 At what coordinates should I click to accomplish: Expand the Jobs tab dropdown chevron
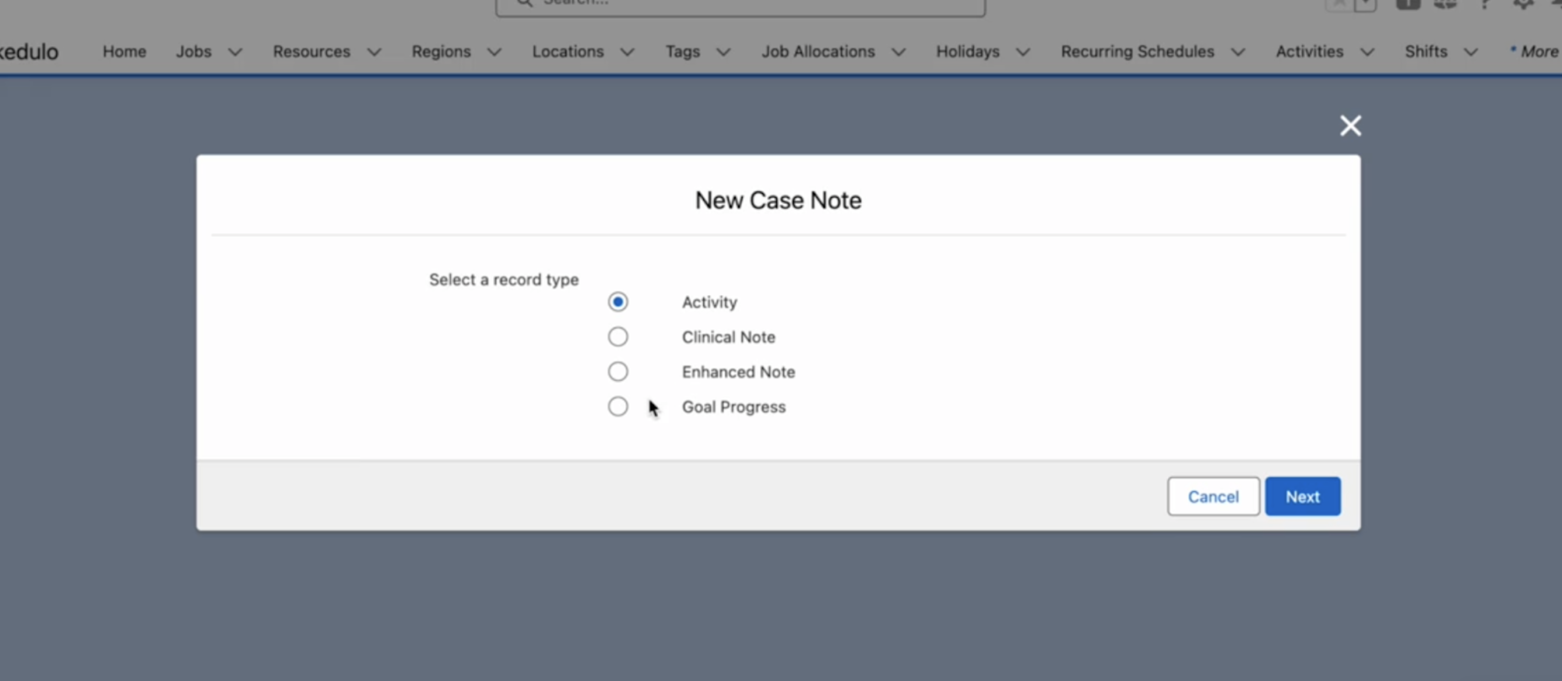pos(235,52)
